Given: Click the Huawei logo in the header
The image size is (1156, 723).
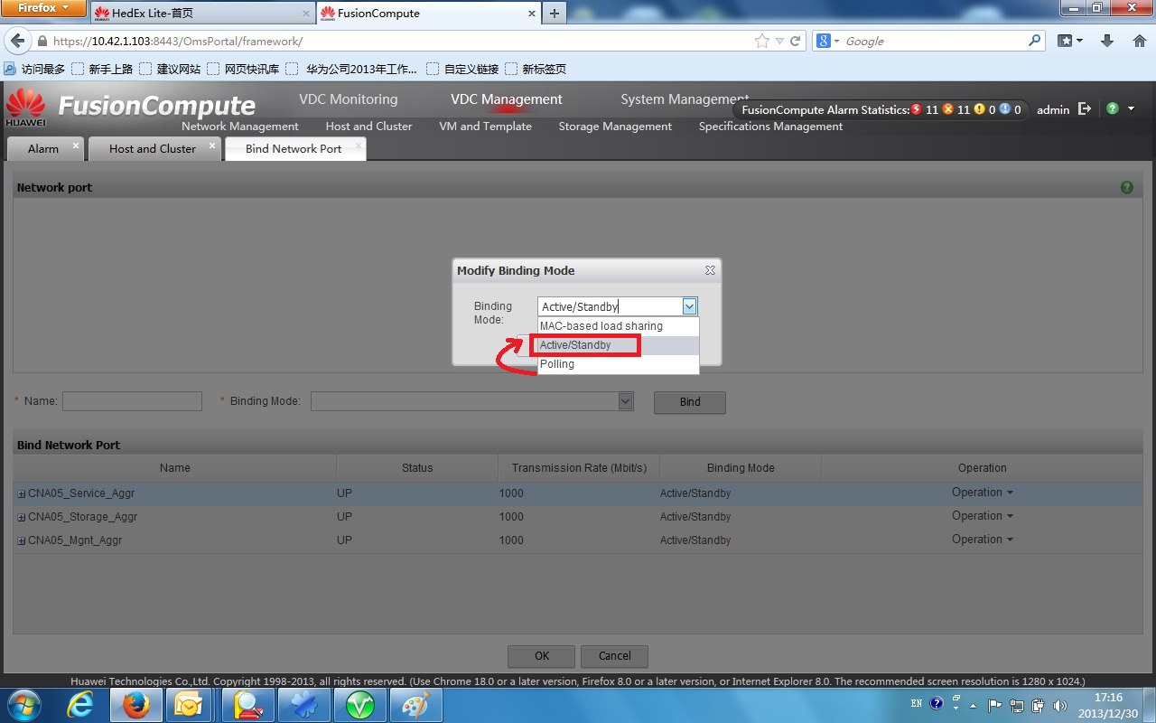Looking at the screenshot, I should 25,107.
